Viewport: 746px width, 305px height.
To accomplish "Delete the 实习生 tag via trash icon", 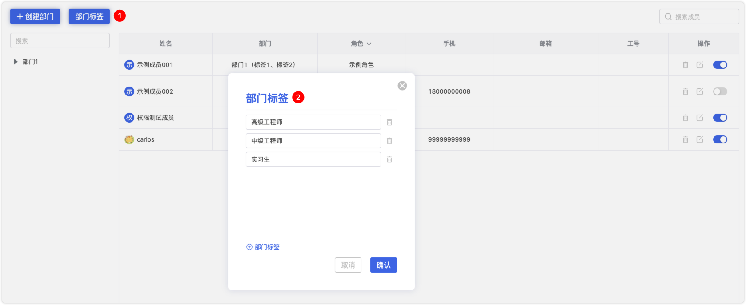I will coord(389,159).
